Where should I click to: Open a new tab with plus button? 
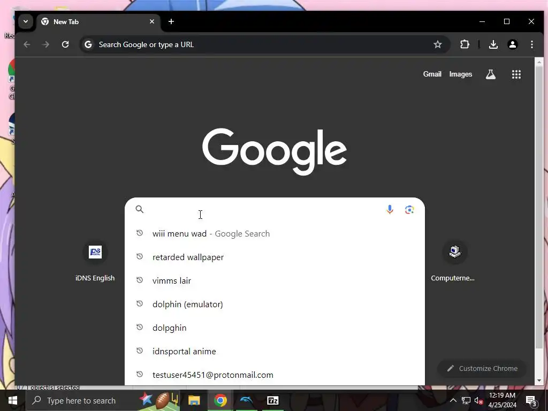pos(171,21)
